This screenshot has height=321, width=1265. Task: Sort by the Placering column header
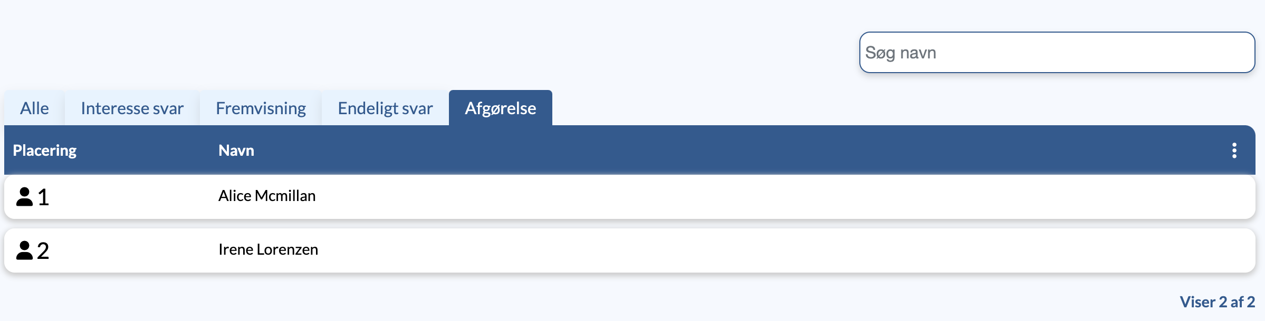coord(45,151)
